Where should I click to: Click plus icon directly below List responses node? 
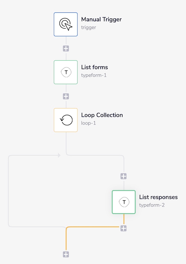click(x=123, y=228)
